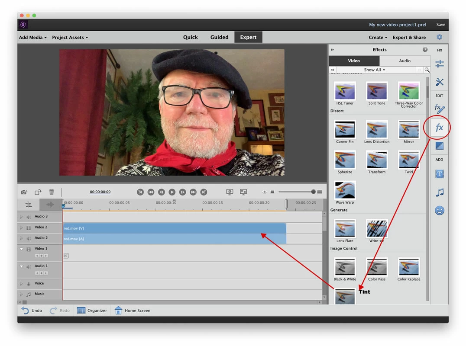
Task: Toggle Video 1 track film icon
Action: pyautogui.click(x=29, y=249)
